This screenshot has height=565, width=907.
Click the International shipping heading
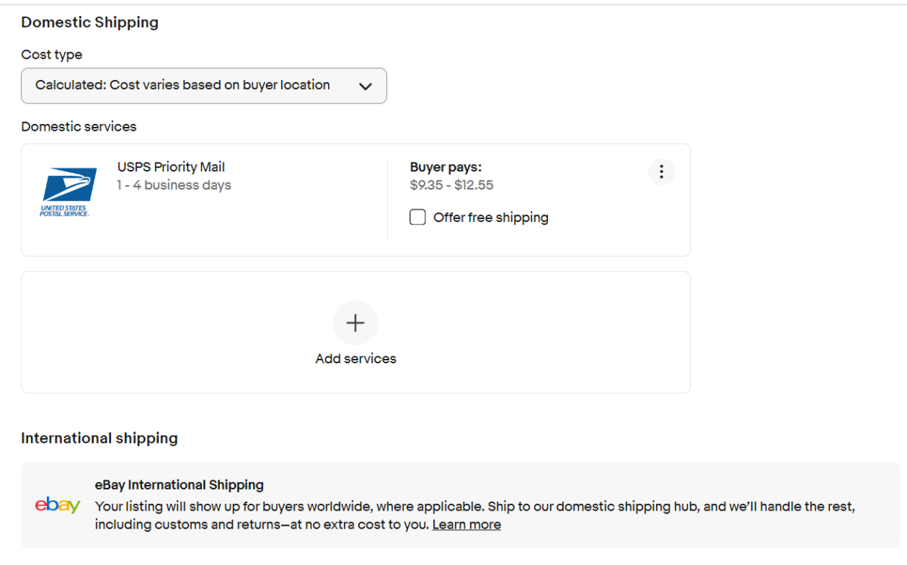[x=100, y=438]
